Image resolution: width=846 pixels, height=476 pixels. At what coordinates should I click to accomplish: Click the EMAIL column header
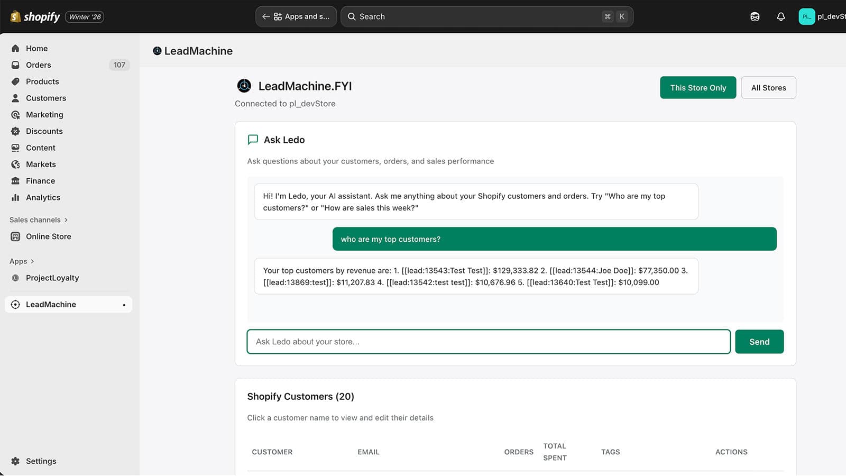[x=369, y=452]
